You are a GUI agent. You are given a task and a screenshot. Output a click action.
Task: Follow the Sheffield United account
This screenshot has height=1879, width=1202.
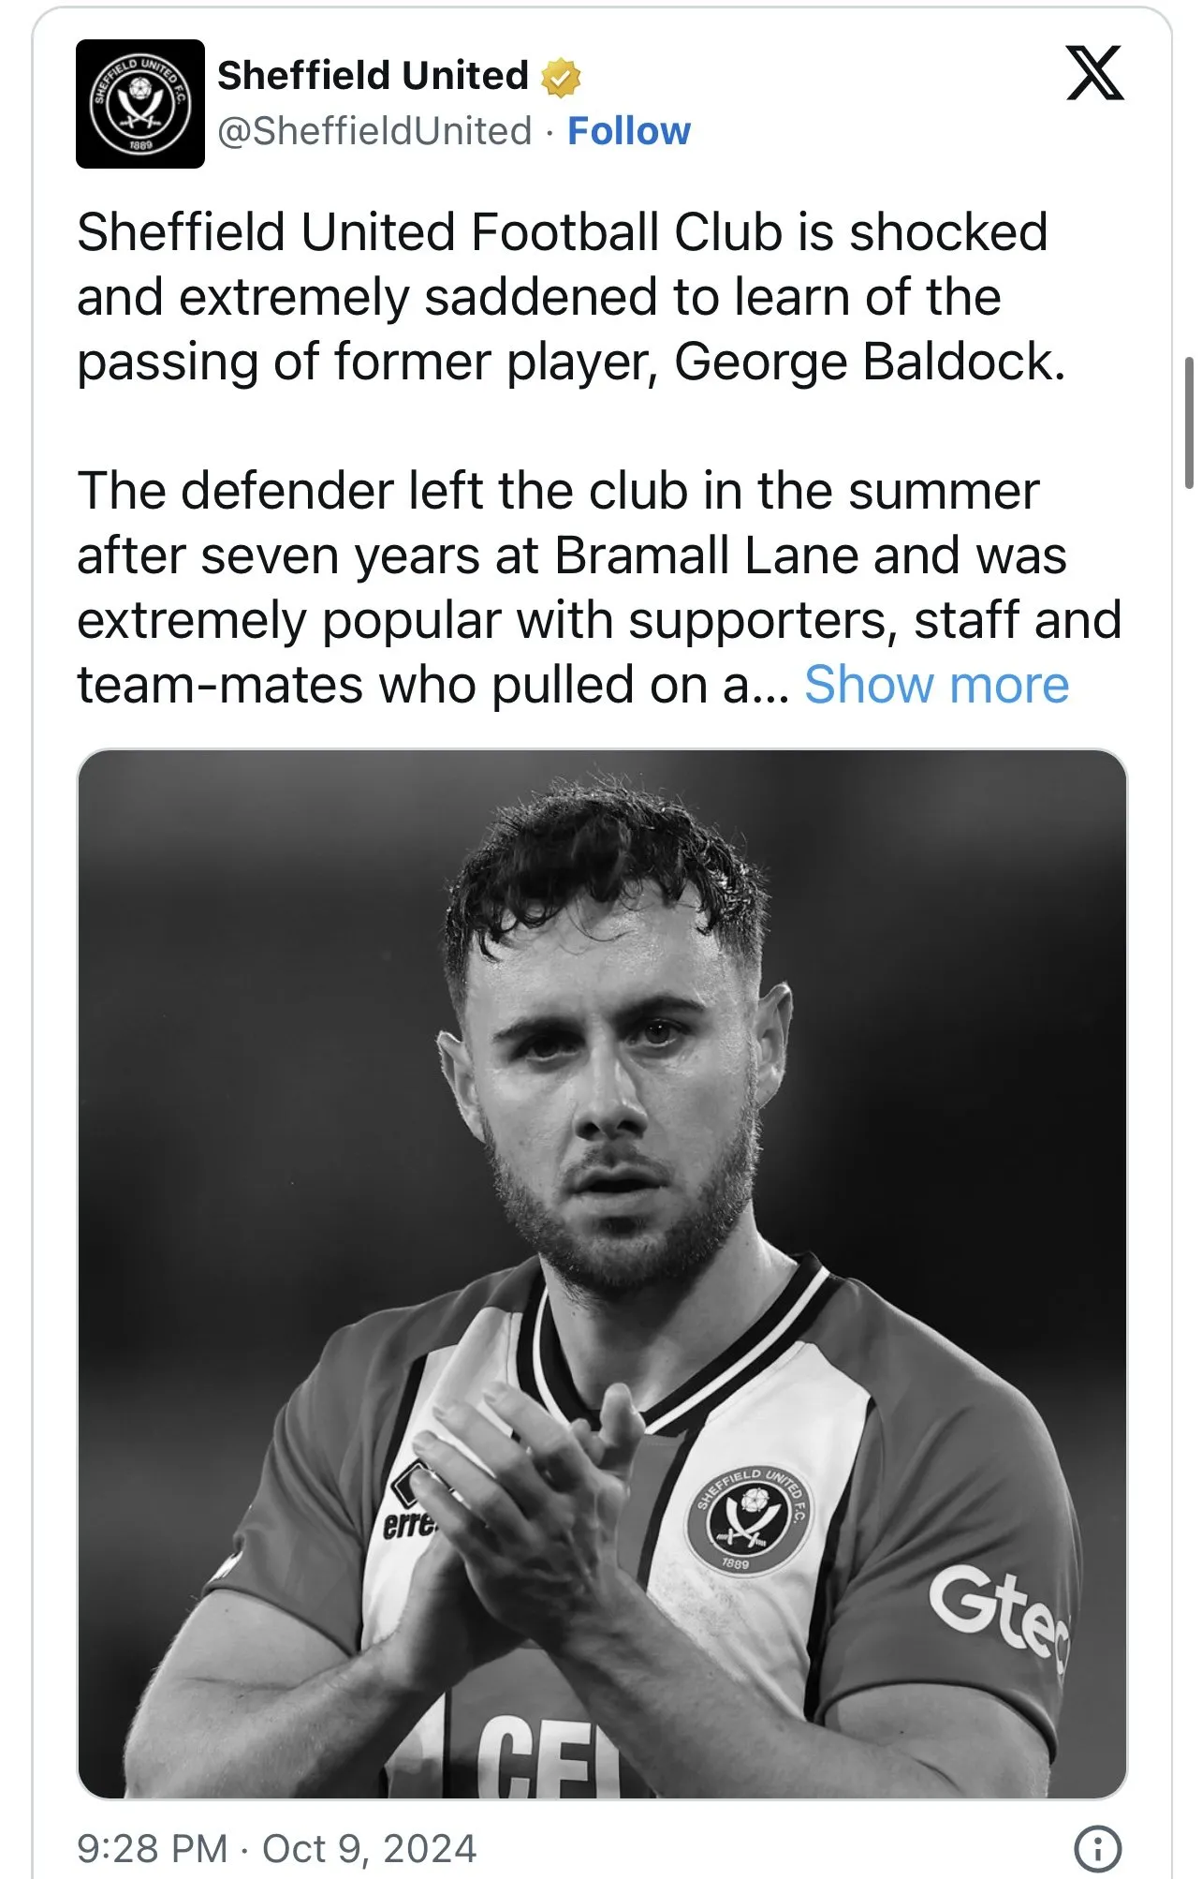coord(629,131)
